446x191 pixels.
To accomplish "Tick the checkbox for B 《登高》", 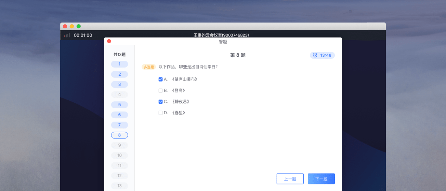I will click(x=160, y=91).
